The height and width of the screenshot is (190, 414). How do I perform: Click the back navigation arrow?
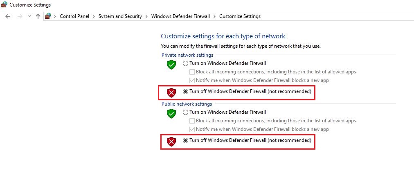pyautogui.click(x=8, y=16)
